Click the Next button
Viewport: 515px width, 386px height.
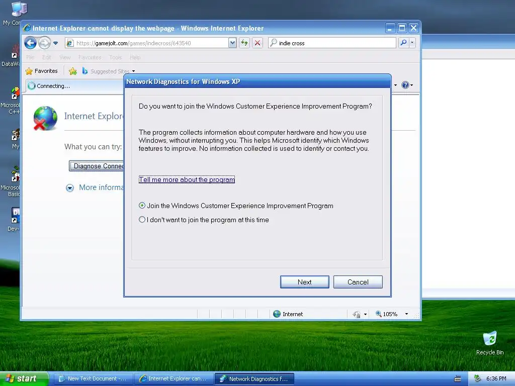[304, 282]
